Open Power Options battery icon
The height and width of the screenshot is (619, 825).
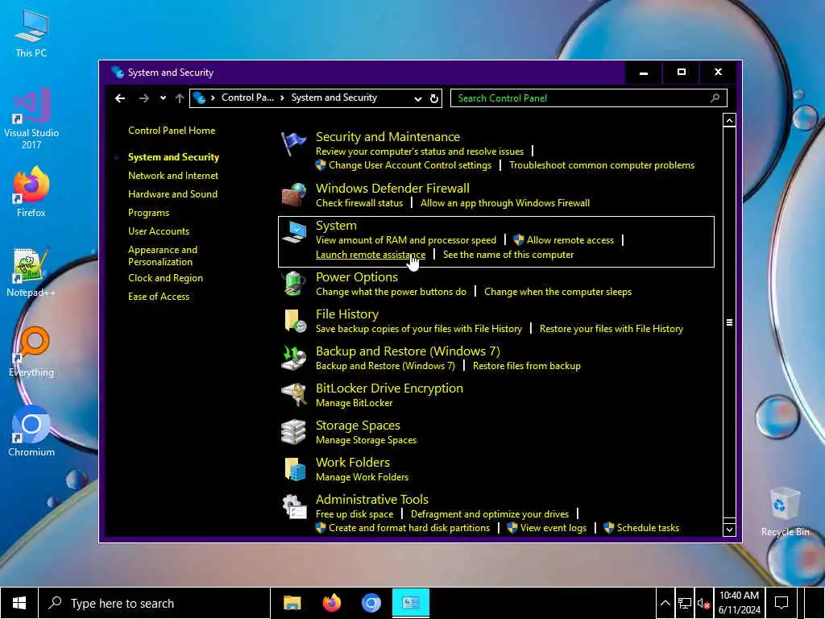click(x=293, y=284)
